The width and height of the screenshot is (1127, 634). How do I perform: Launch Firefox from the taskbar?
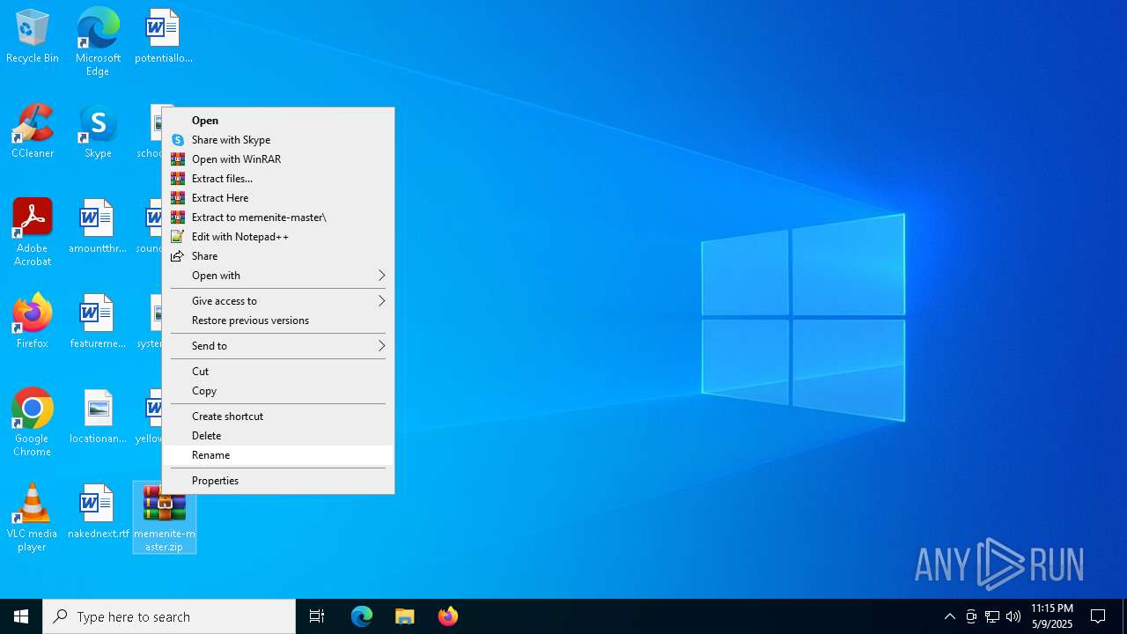448,616
